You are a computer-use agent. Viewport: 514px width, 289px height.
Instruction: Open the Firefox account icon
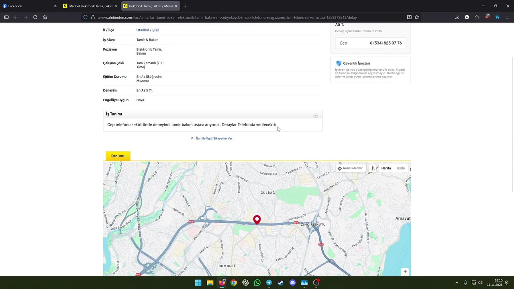(x=467, y=17)
